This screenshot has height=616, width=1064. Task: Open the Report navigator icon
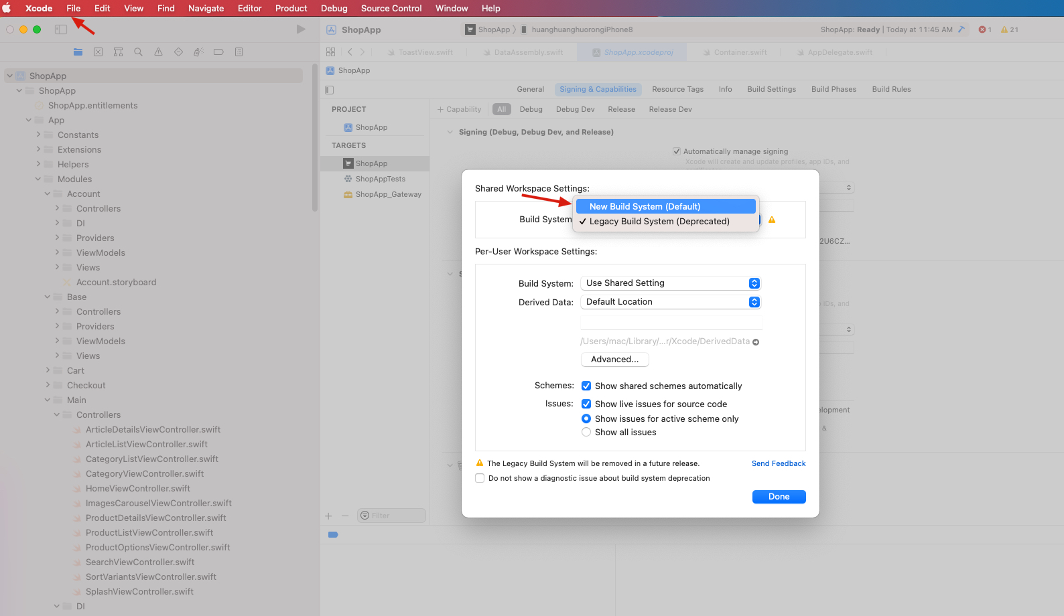239,52
